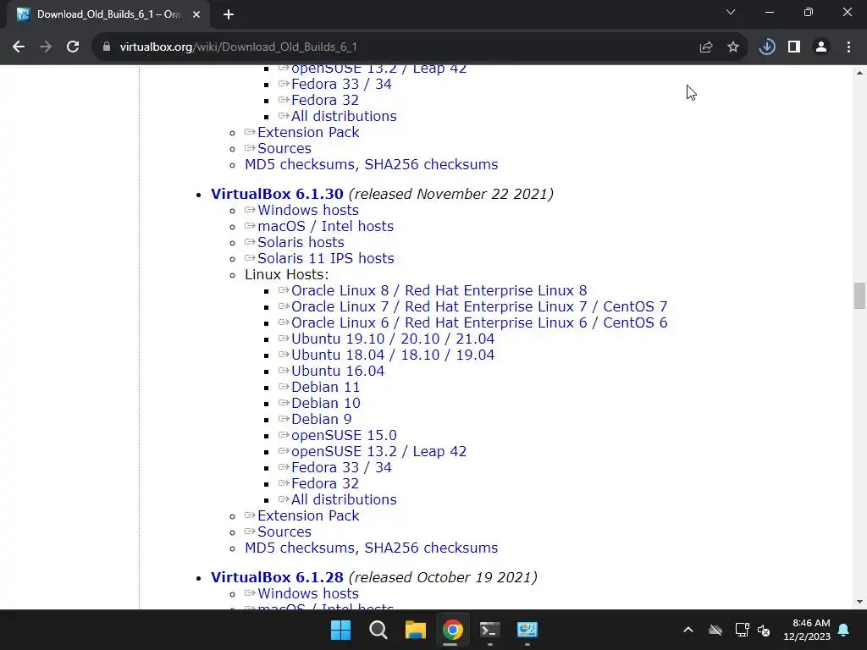
Task: Click Chrome icon in taskbar
Action: (452, 630)
